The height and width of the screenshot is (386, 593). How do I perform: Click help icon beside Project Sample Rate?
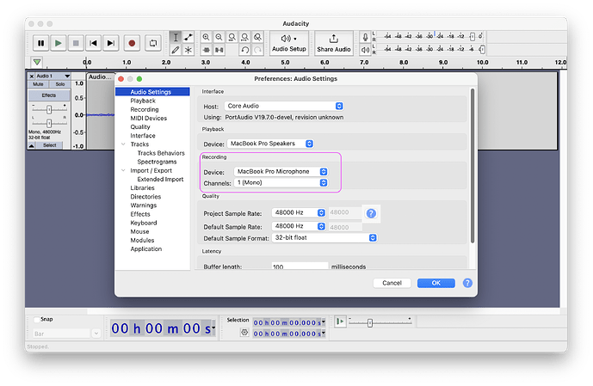pos(371,213)
